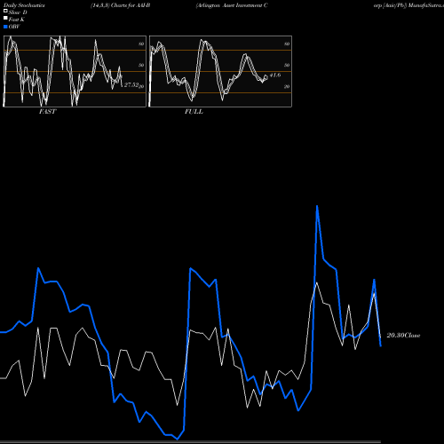444x444 pixels.
Task: Click the blue OBV legend swatch
Action: click(5, 27)
